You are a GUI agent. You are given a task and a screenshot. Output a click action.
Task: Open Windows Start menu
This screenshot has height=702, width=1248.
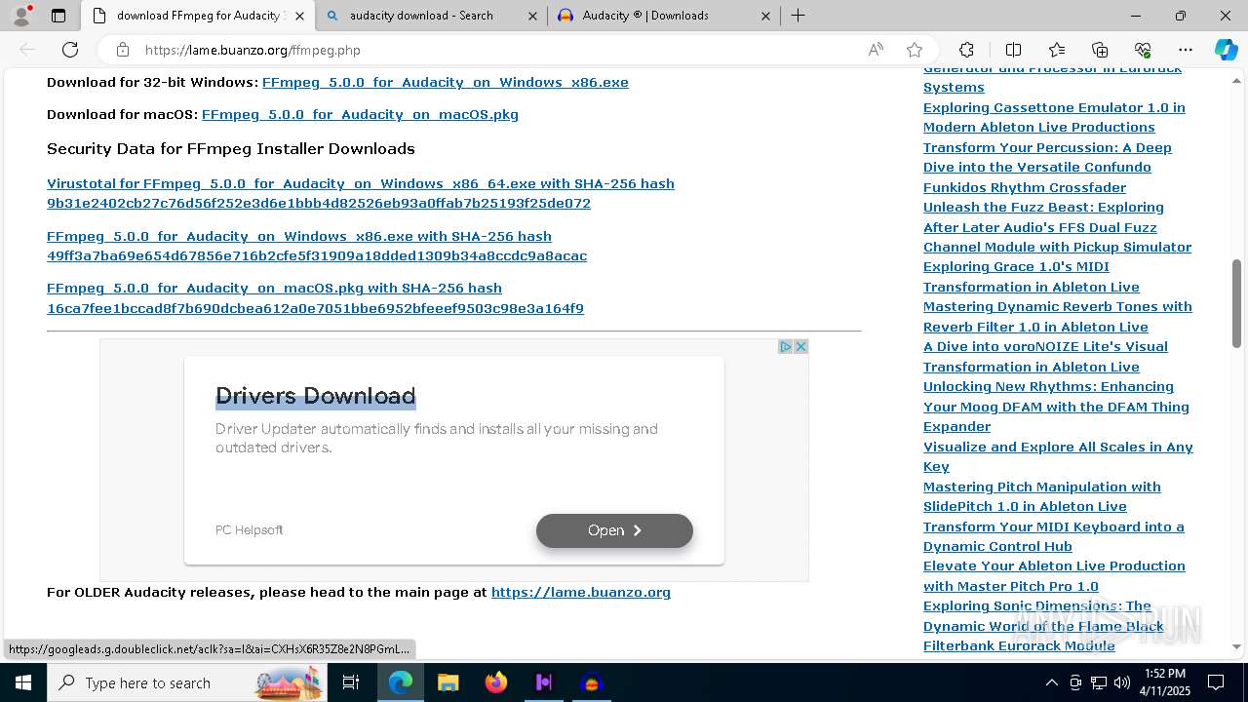pyautogui.click(x=22, y=682)
